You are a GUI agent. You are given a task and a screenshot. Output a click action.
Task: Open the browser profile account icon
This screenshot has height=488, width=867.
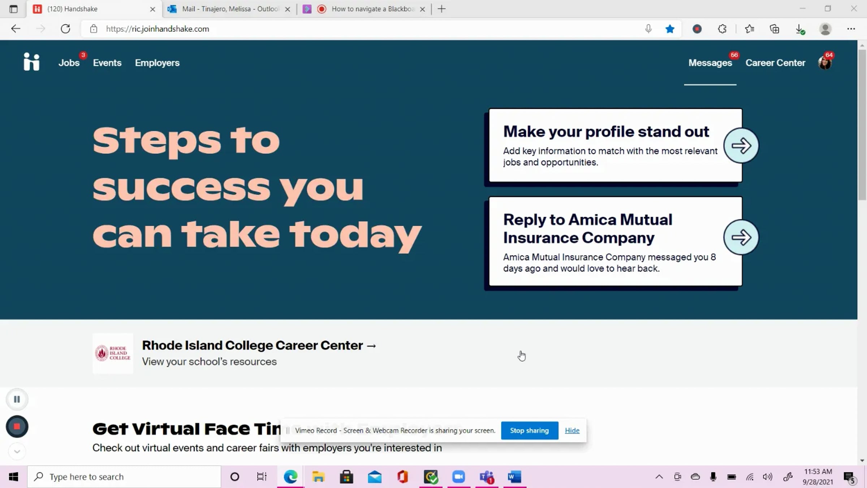point(825,29)
